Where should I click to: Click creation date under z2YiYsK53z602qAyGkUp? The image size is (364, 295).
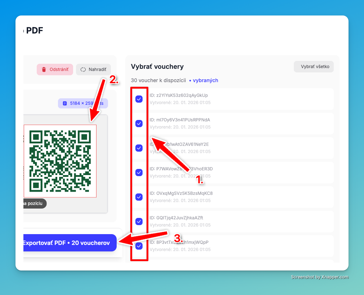pyautogui.click(x=180, y=103)
